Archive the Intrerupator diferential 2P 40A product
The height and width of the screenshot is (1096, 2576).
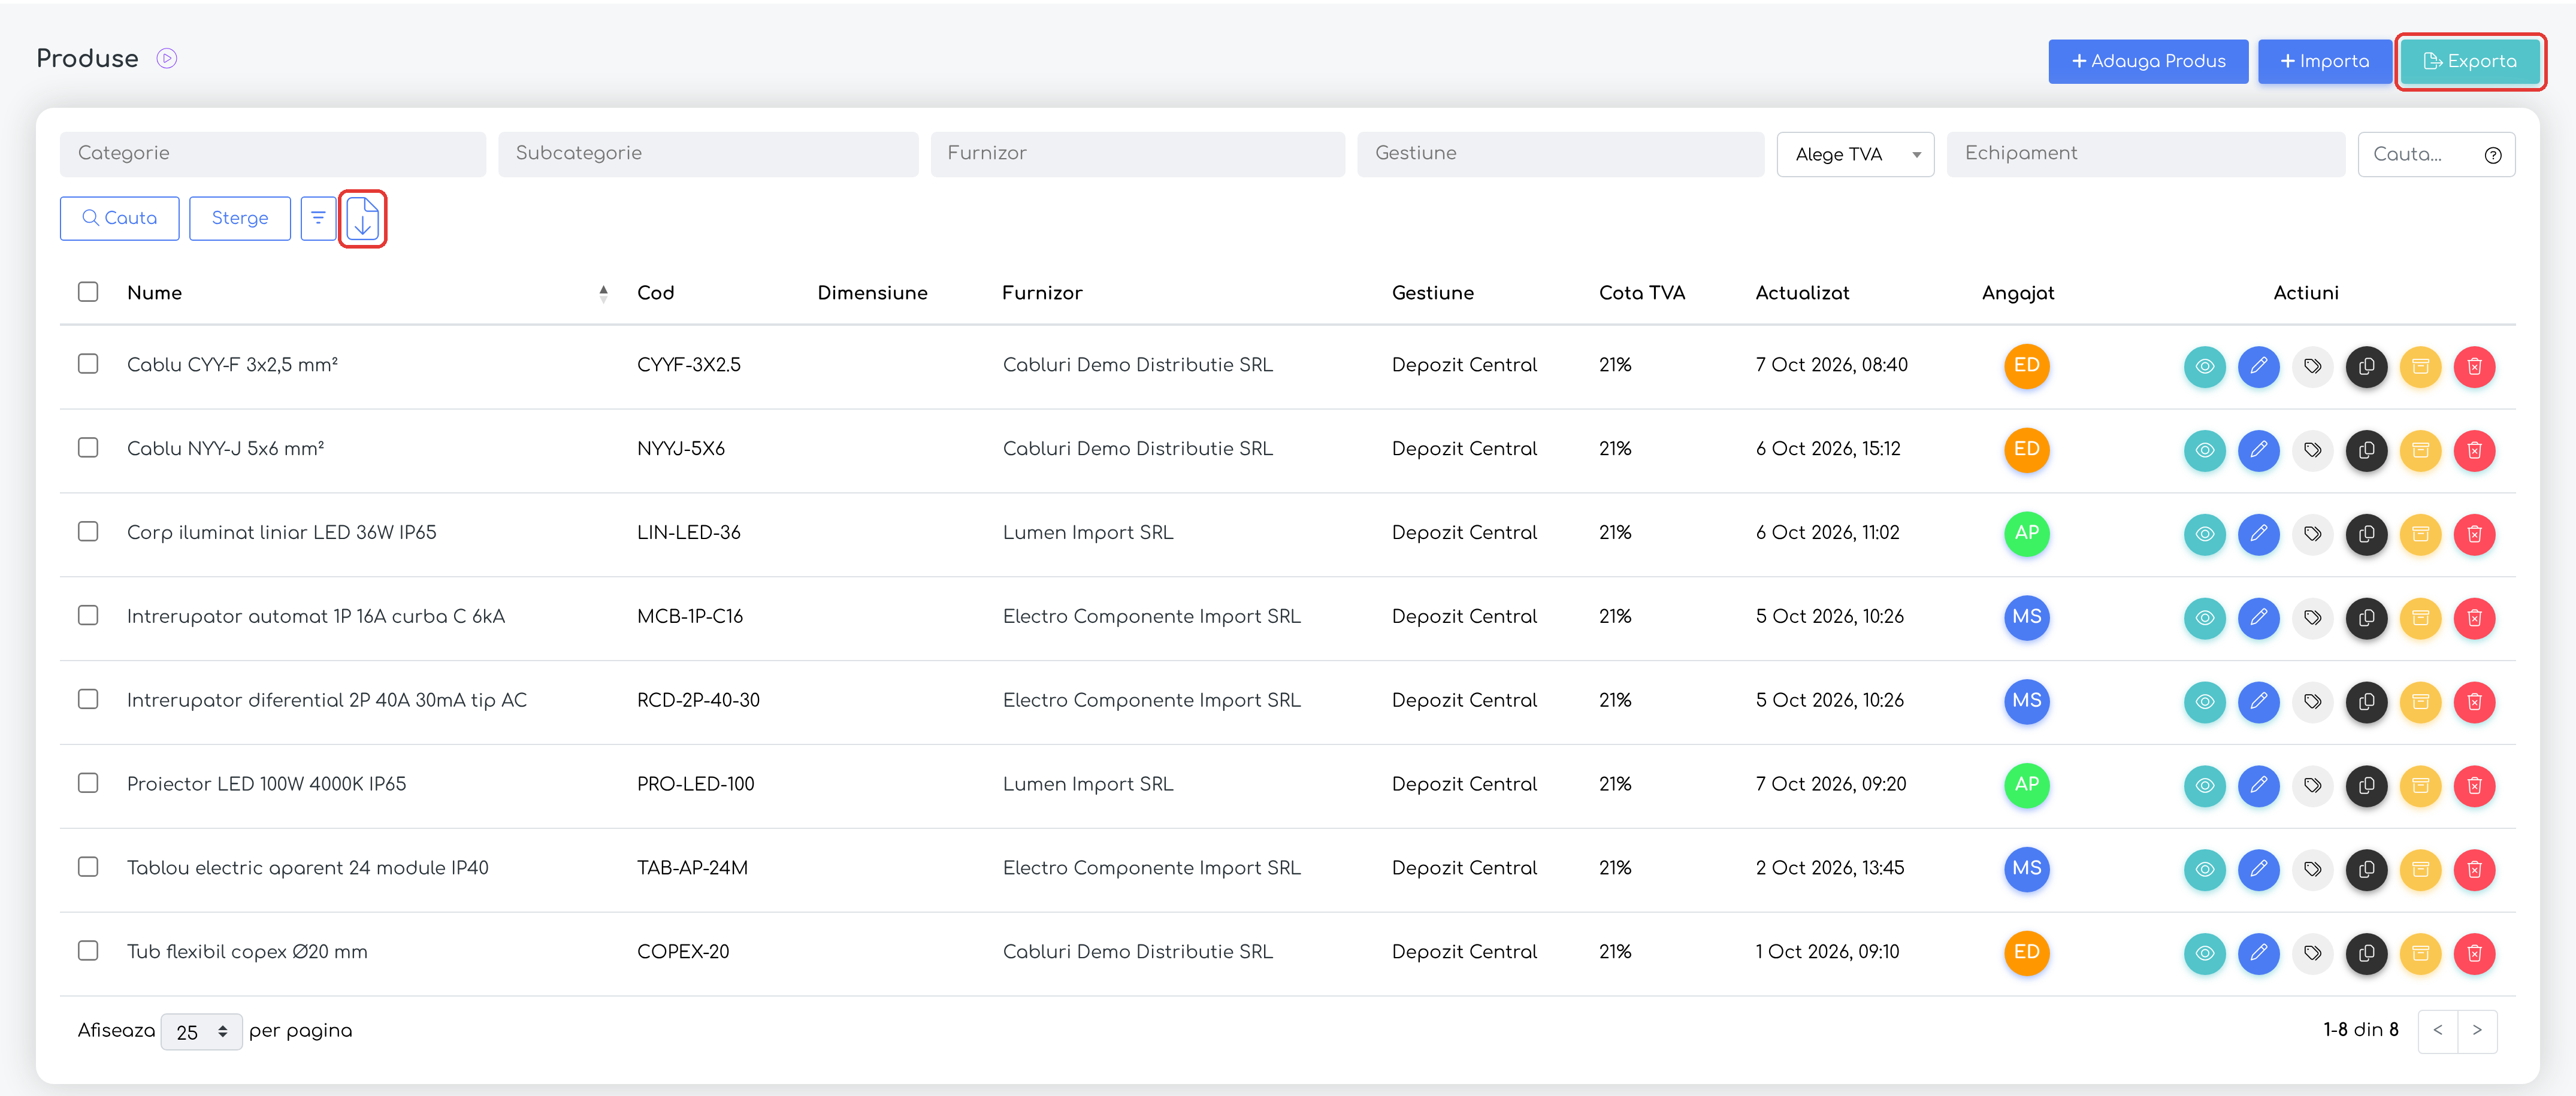(x=2420, y=702)
